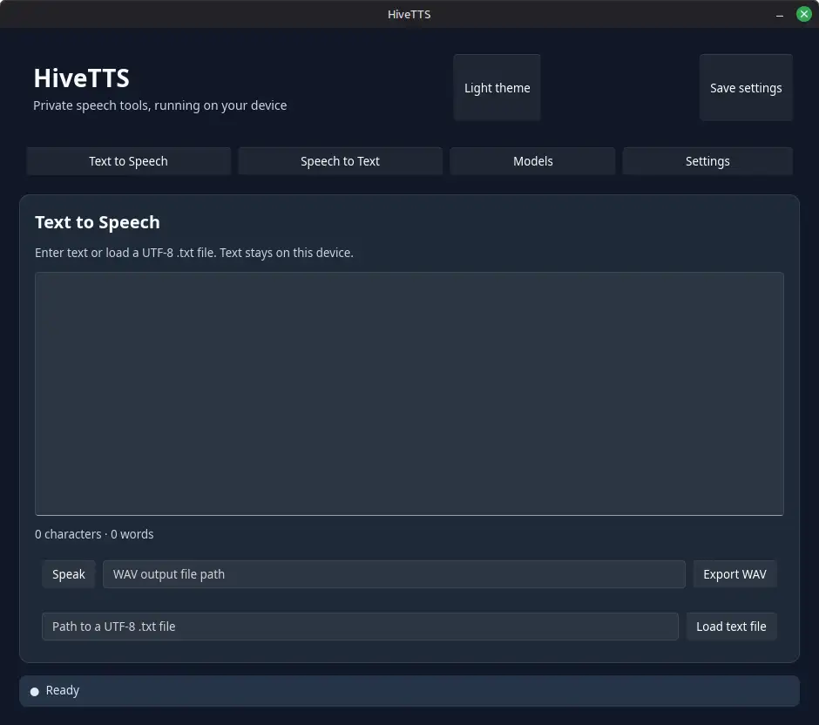819x725 pixels.
Task: Click the Save settings button
Action: tap(746, 88)
